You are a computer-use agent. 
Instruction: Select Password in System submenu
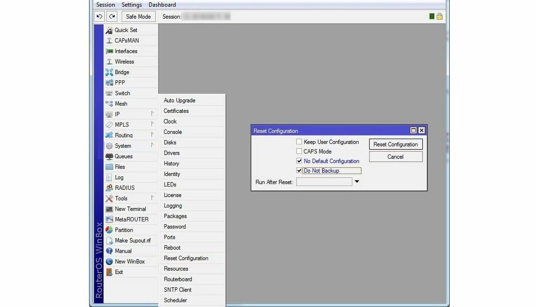[192, 226]
